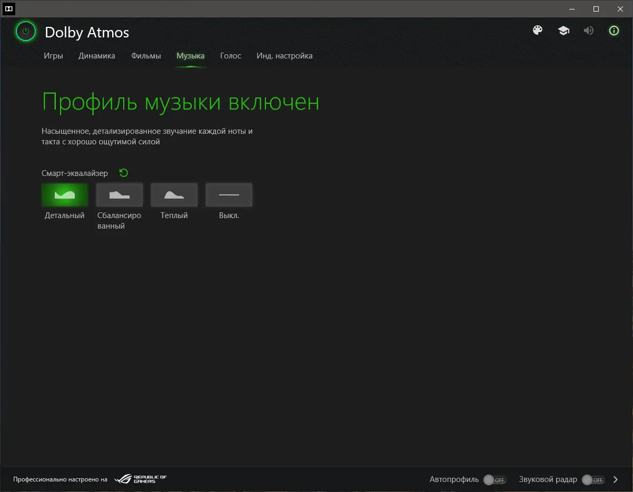Image resolution: width=633 pixels, height=492 pixels.
Task: Switch to the Игры tab
Action: coord(53,56)
